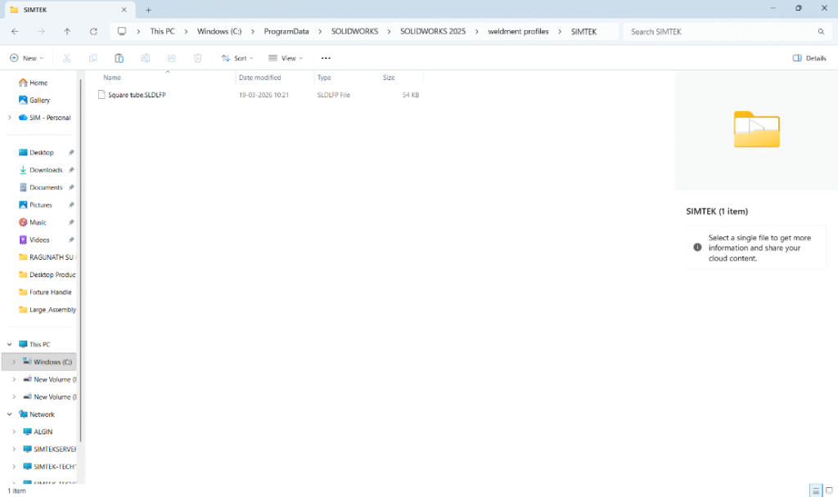838x497 pixels.
Task: Expand the Network tree node
Action: 10,414
